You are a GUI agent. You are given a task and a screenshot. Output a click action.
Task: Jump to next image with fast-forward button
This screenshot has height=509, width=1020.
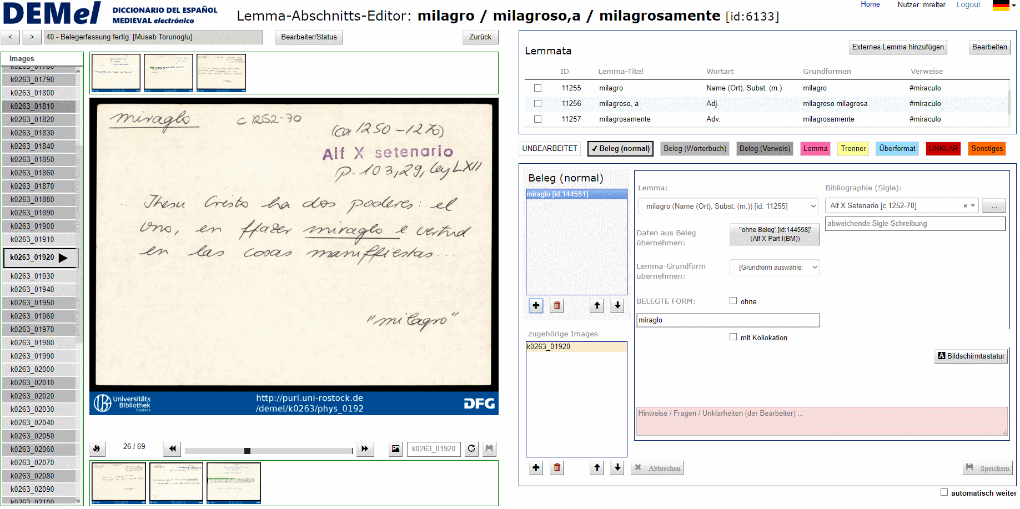(365, 448)
